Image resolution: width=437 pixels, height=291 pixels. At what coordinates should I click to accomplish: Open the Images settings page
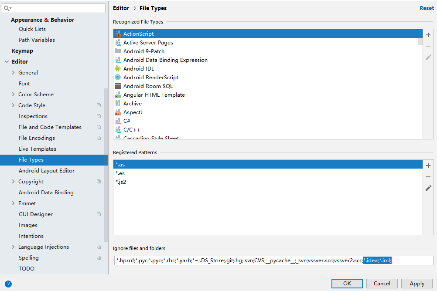[x=28, y=225]
